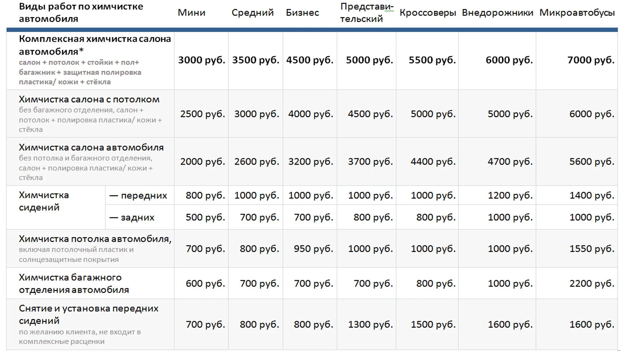The image size is (624, 351).
Task: Click the '3000 руб.' price in Мини column
Action: tap(201, 60)
